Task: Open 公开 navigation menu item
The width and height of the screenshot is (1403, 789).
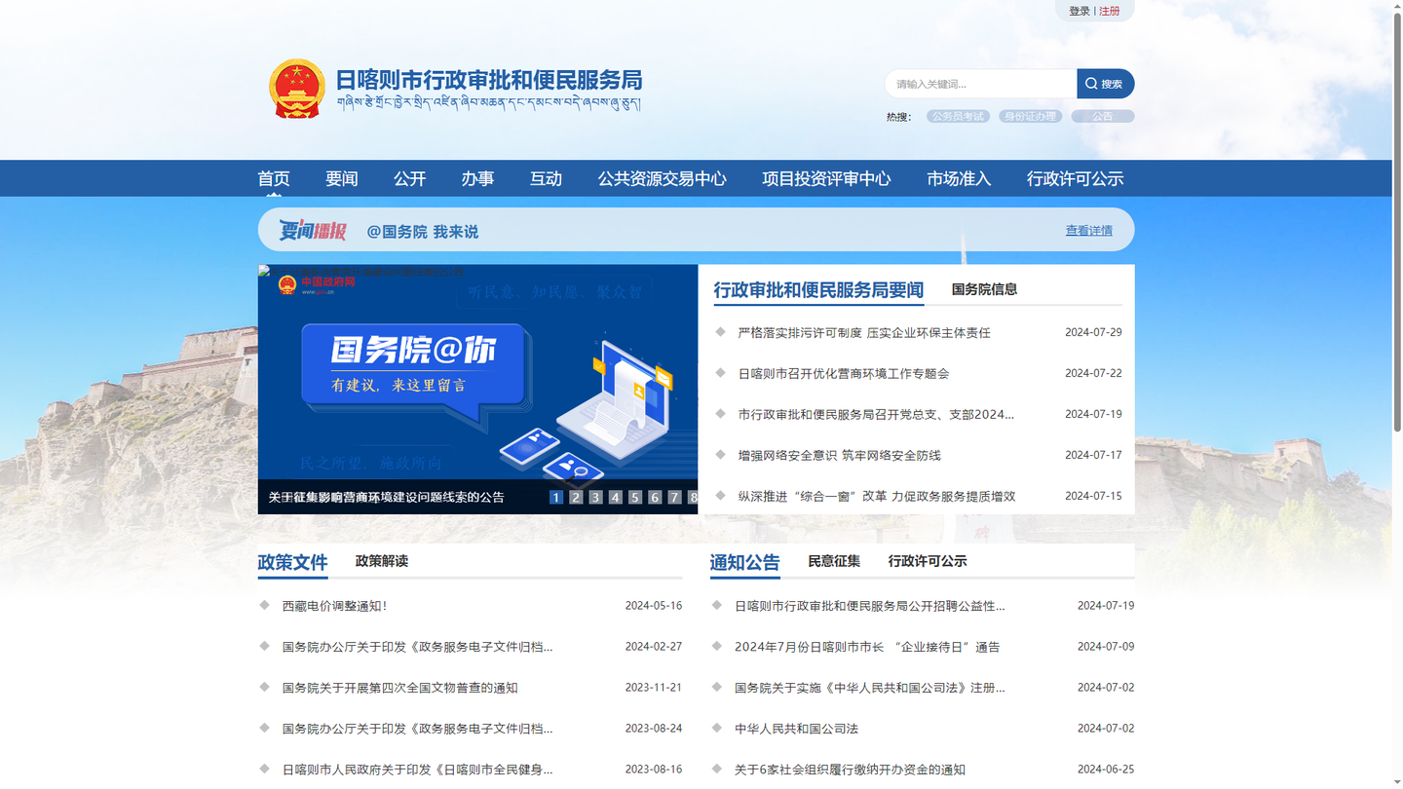Action: pyautogui.click(x=410, y=178)
